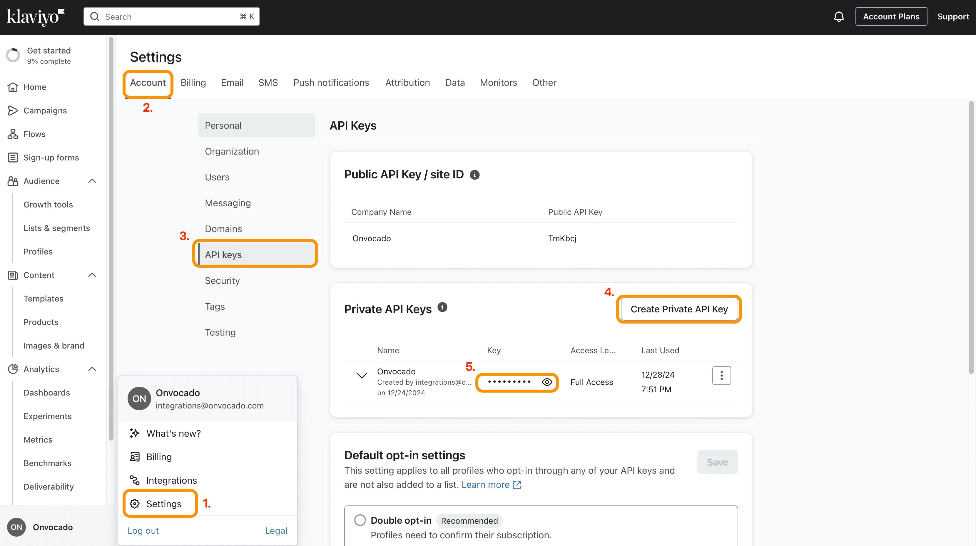Collapse the Audience section chevron

(x=92, y=181)
